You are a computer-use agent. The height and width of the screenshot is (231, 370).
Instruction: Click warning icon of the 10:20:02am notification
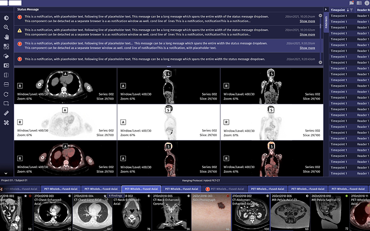click(x=20, y=30)
